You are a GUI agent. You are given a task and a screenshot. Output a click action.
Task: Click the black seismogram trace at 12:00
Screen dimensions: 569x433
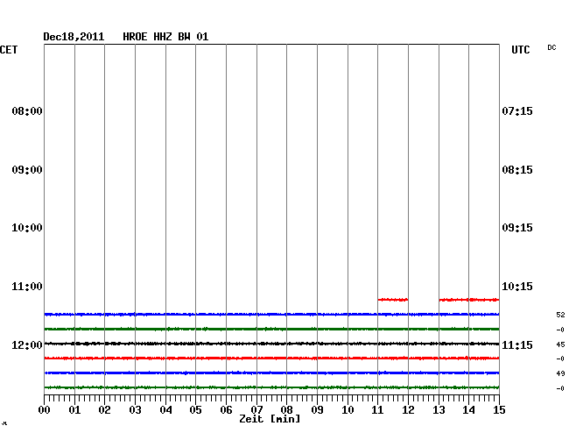271,344
